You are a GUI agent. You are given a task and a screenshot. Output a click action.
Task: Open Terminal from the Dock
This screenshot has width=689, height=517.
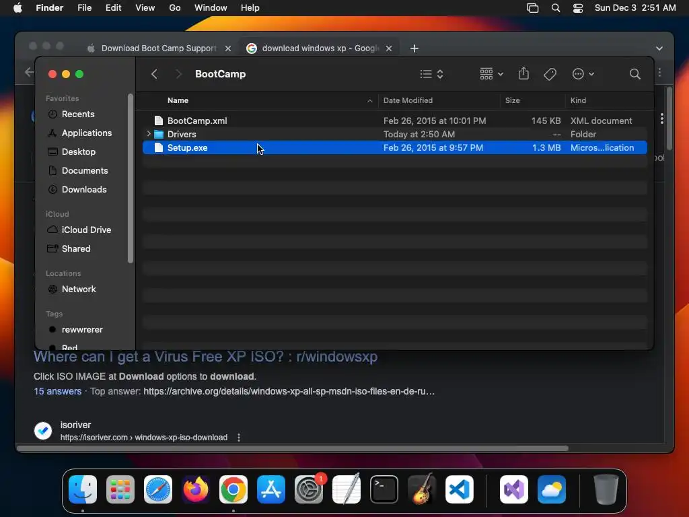point(384,489)
